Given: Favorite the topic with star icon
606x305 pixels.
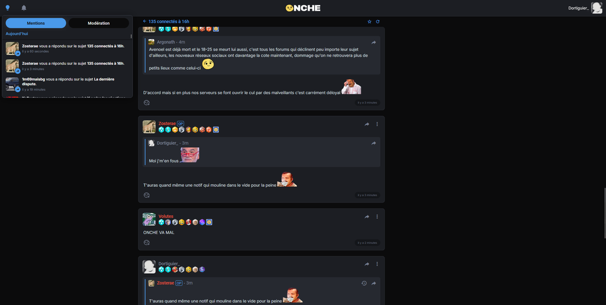Looking at the screenshot, I should click(x=369, y=22).
